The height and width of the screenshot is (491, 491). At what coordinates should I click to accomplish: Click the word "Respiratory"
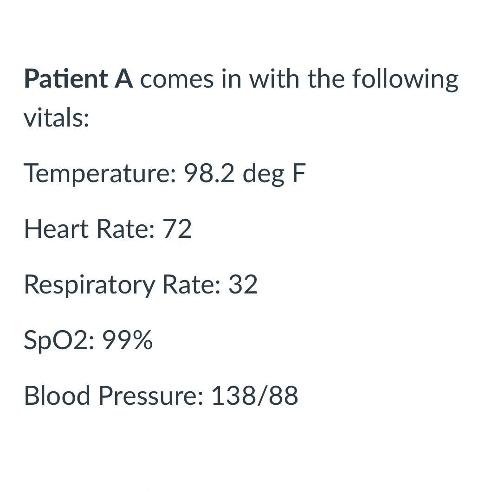coord(89,285)
